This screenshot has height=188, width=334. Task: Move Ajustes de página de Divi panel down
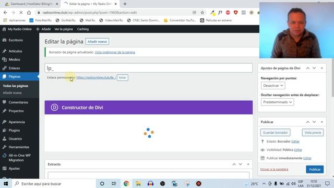314,68
